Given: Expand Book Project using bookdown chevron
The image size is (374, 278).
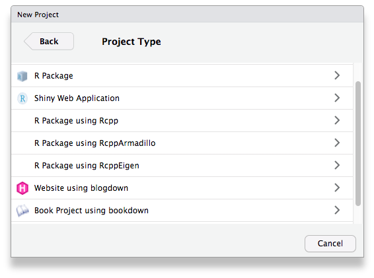Looking at the screenshot, I should pyautogui.click(x=337, y=210).
